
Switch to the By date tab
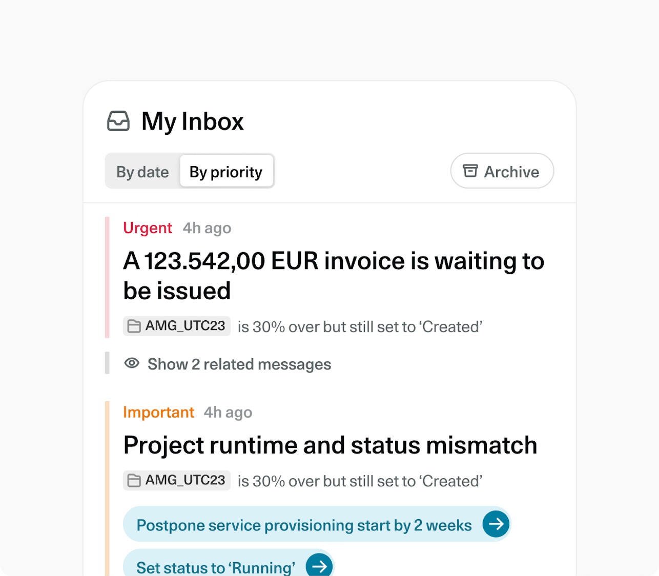point(142,172)
